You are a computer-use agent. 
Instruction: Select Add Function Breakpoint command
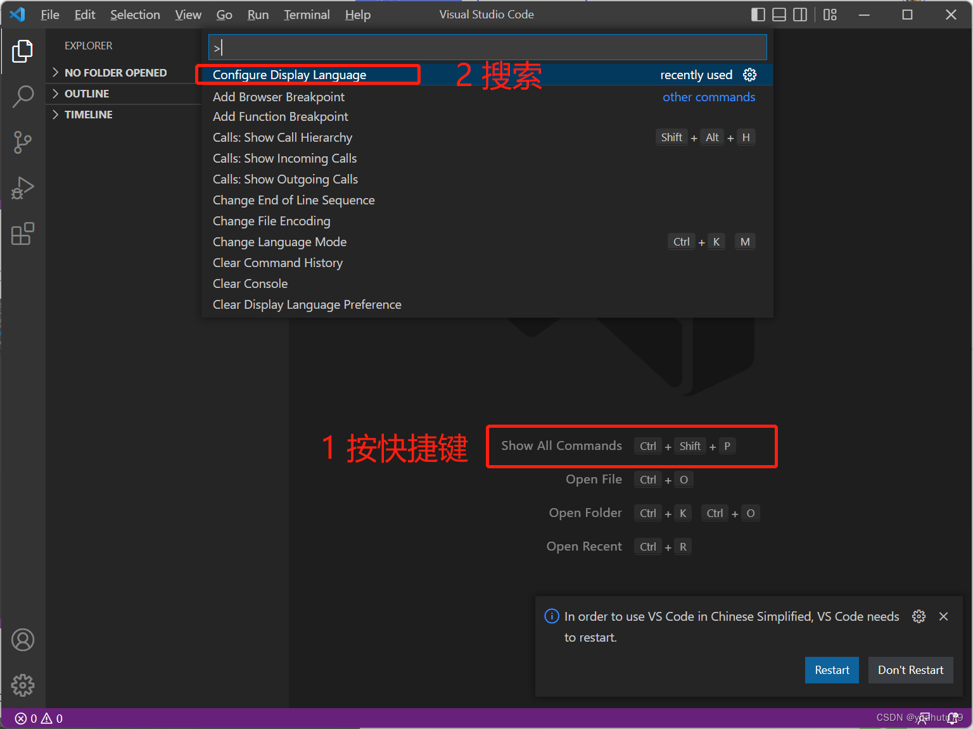click(x=487, y=116)
